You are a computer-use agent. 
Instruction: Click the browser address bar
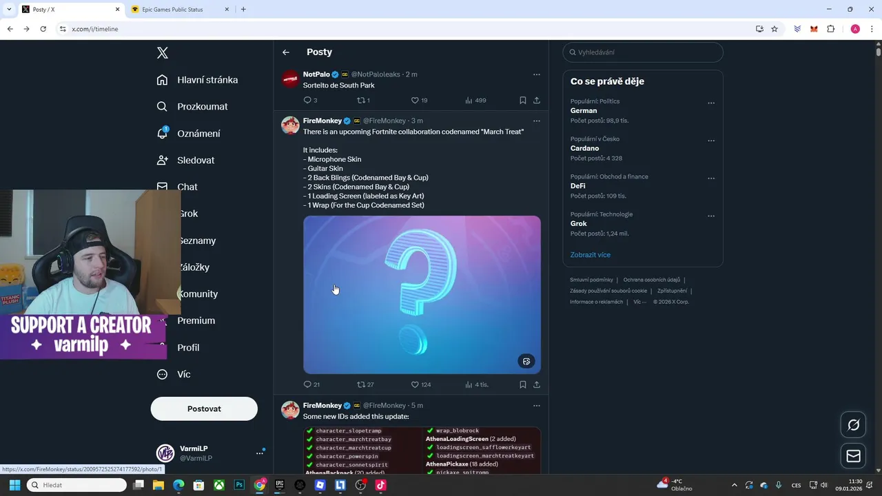407,29
